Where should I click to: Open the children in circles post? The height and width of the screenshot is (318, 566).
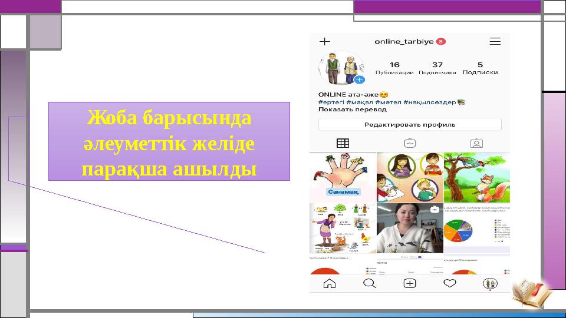[x=410, y=177]
